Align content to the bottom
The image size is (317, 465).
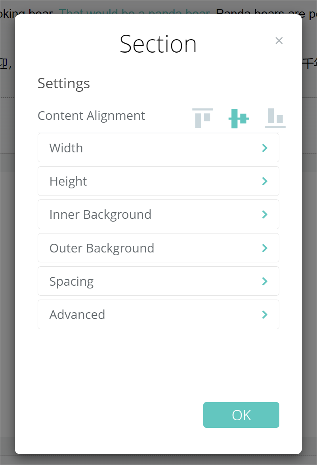(275, 118)
